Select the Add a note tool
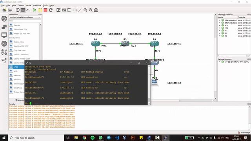Screen dimensions: 251x141 pos(58,10)
